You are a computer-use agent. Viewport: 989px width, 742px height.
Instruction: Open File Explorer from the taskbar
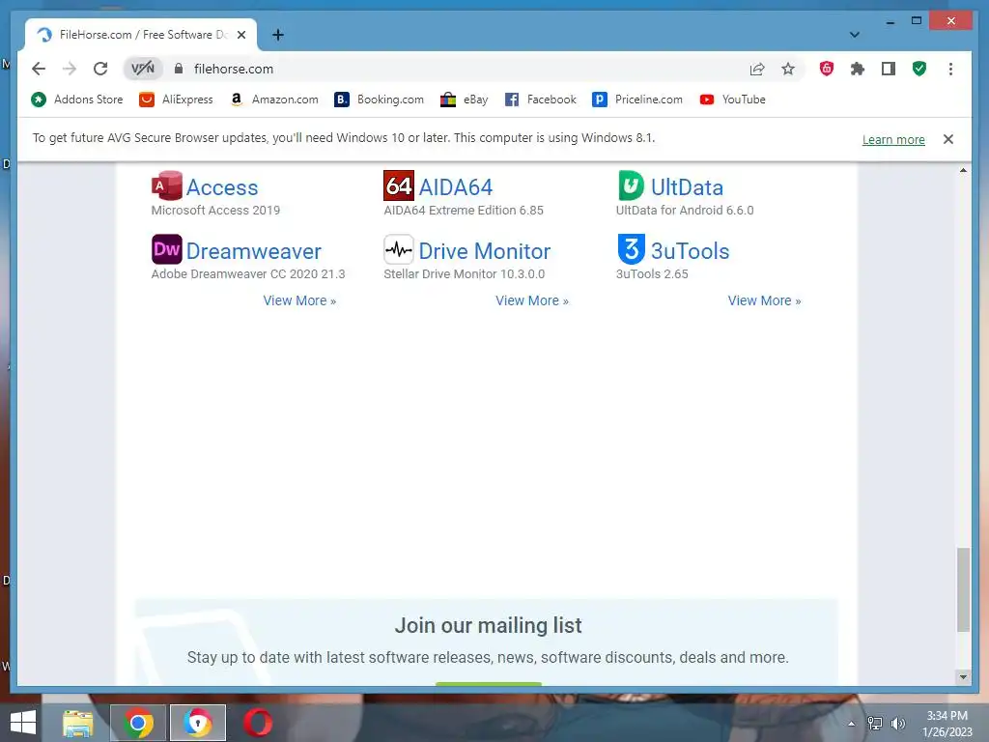[78, 723]
